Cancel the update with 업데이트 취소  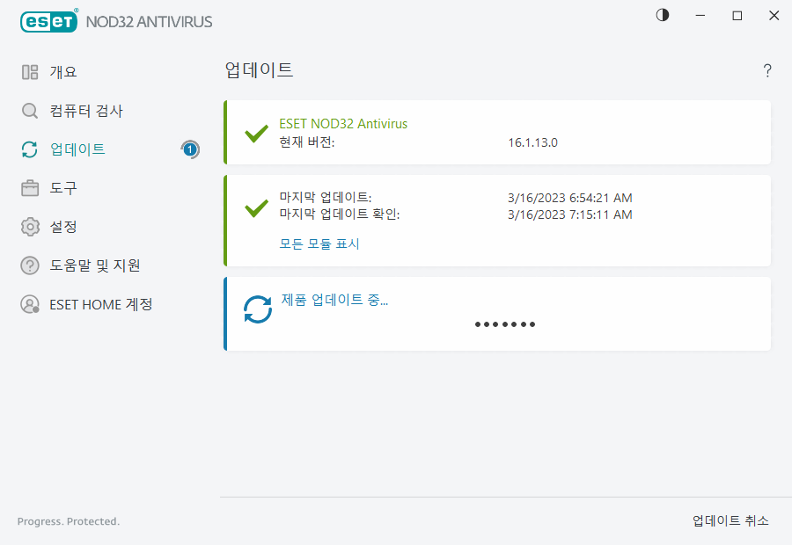pyautogui.click(x=730, y=520)
